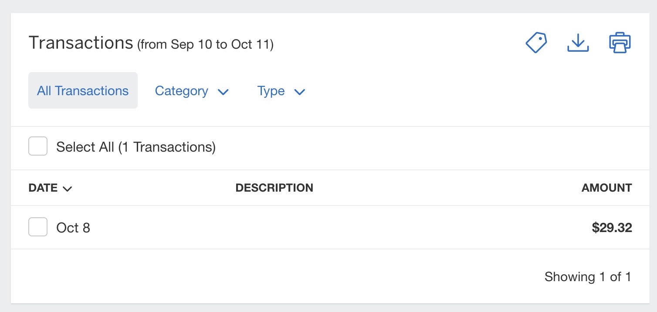Click the sort arrow beside DATE

[67, 189]
